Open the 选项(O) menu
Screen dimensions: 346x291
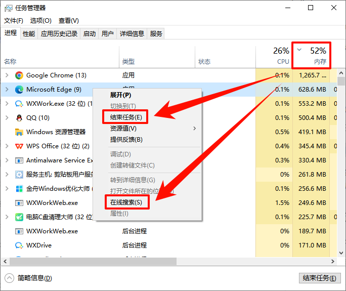tap(41, 21)
